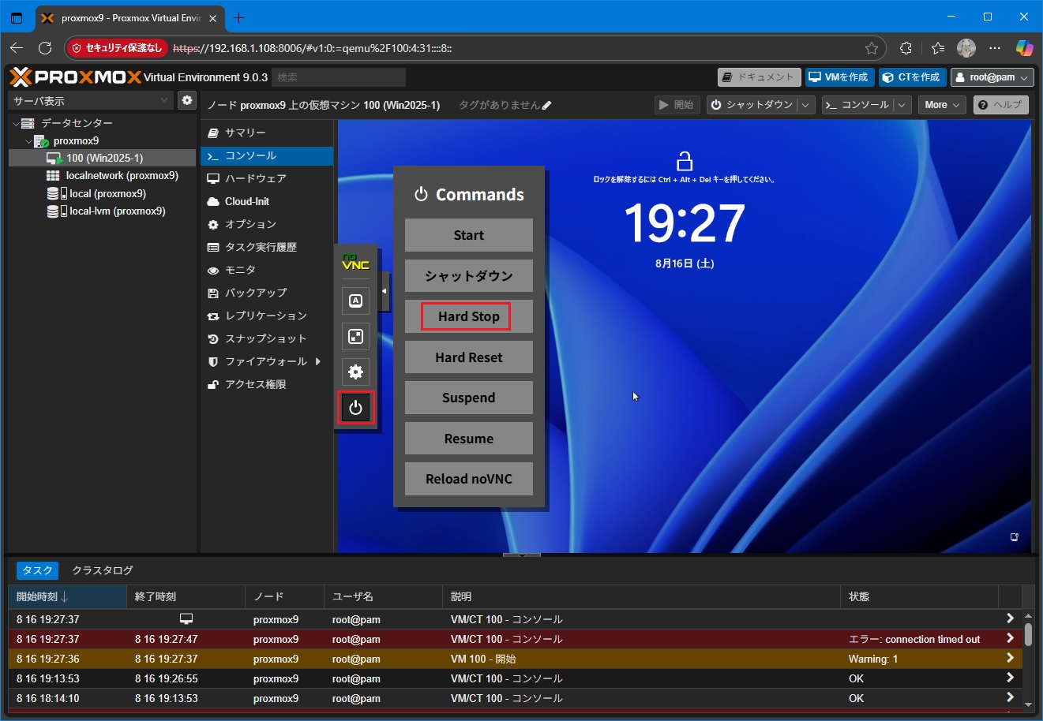Click Help button

tap(1001, 105)
